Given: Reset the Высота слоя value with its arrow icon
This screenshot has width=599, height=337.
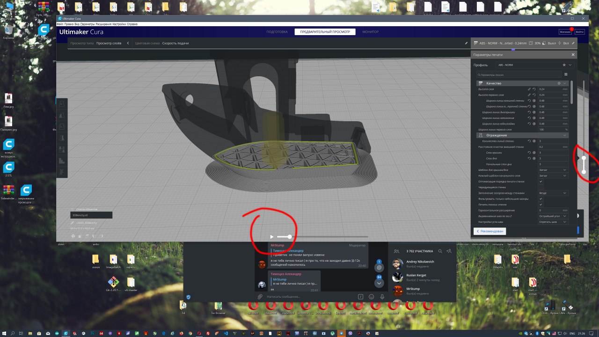Looking at the screenshot, I should pyautogui.click(x=534, y=89).
